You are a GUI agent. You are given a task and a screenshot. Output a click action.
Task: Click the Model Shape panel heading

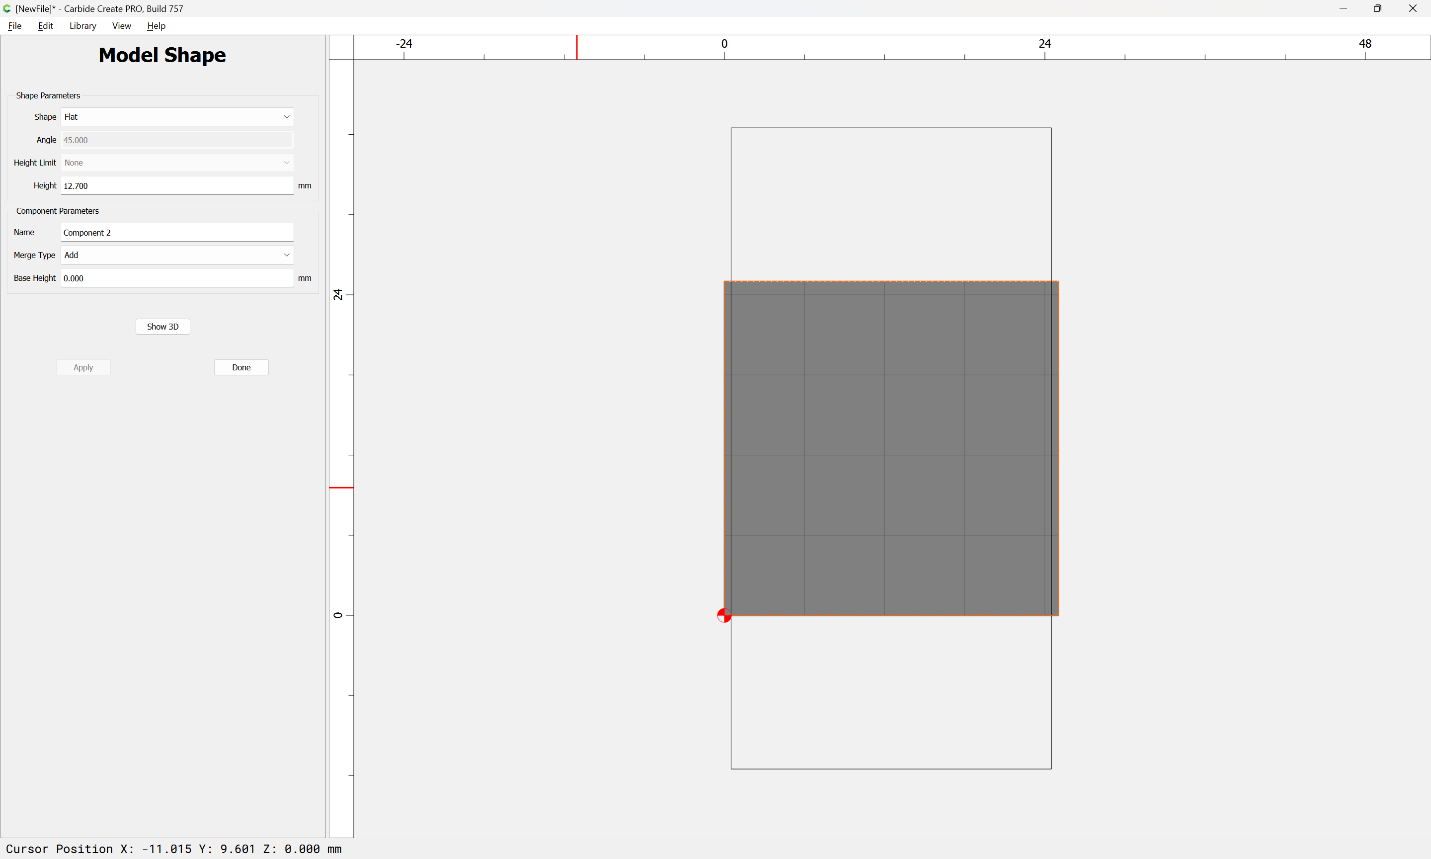pyautogui.click(x=162, y=55)
